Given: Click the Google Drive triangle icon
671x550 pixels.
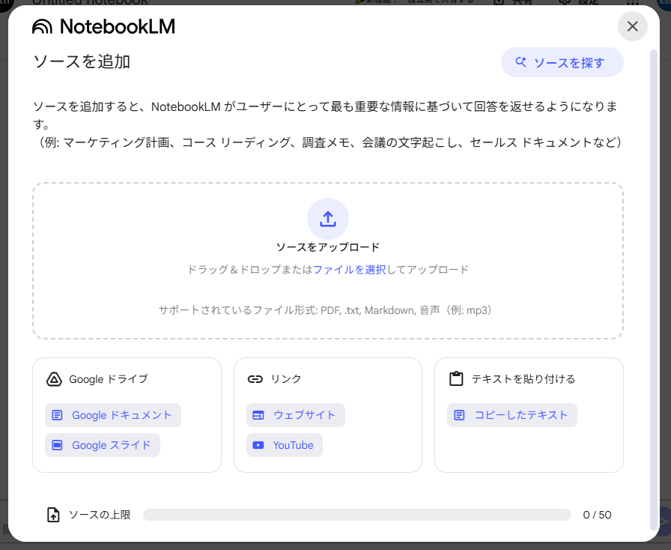Looking at the screenshot, I should pos(54,379).
